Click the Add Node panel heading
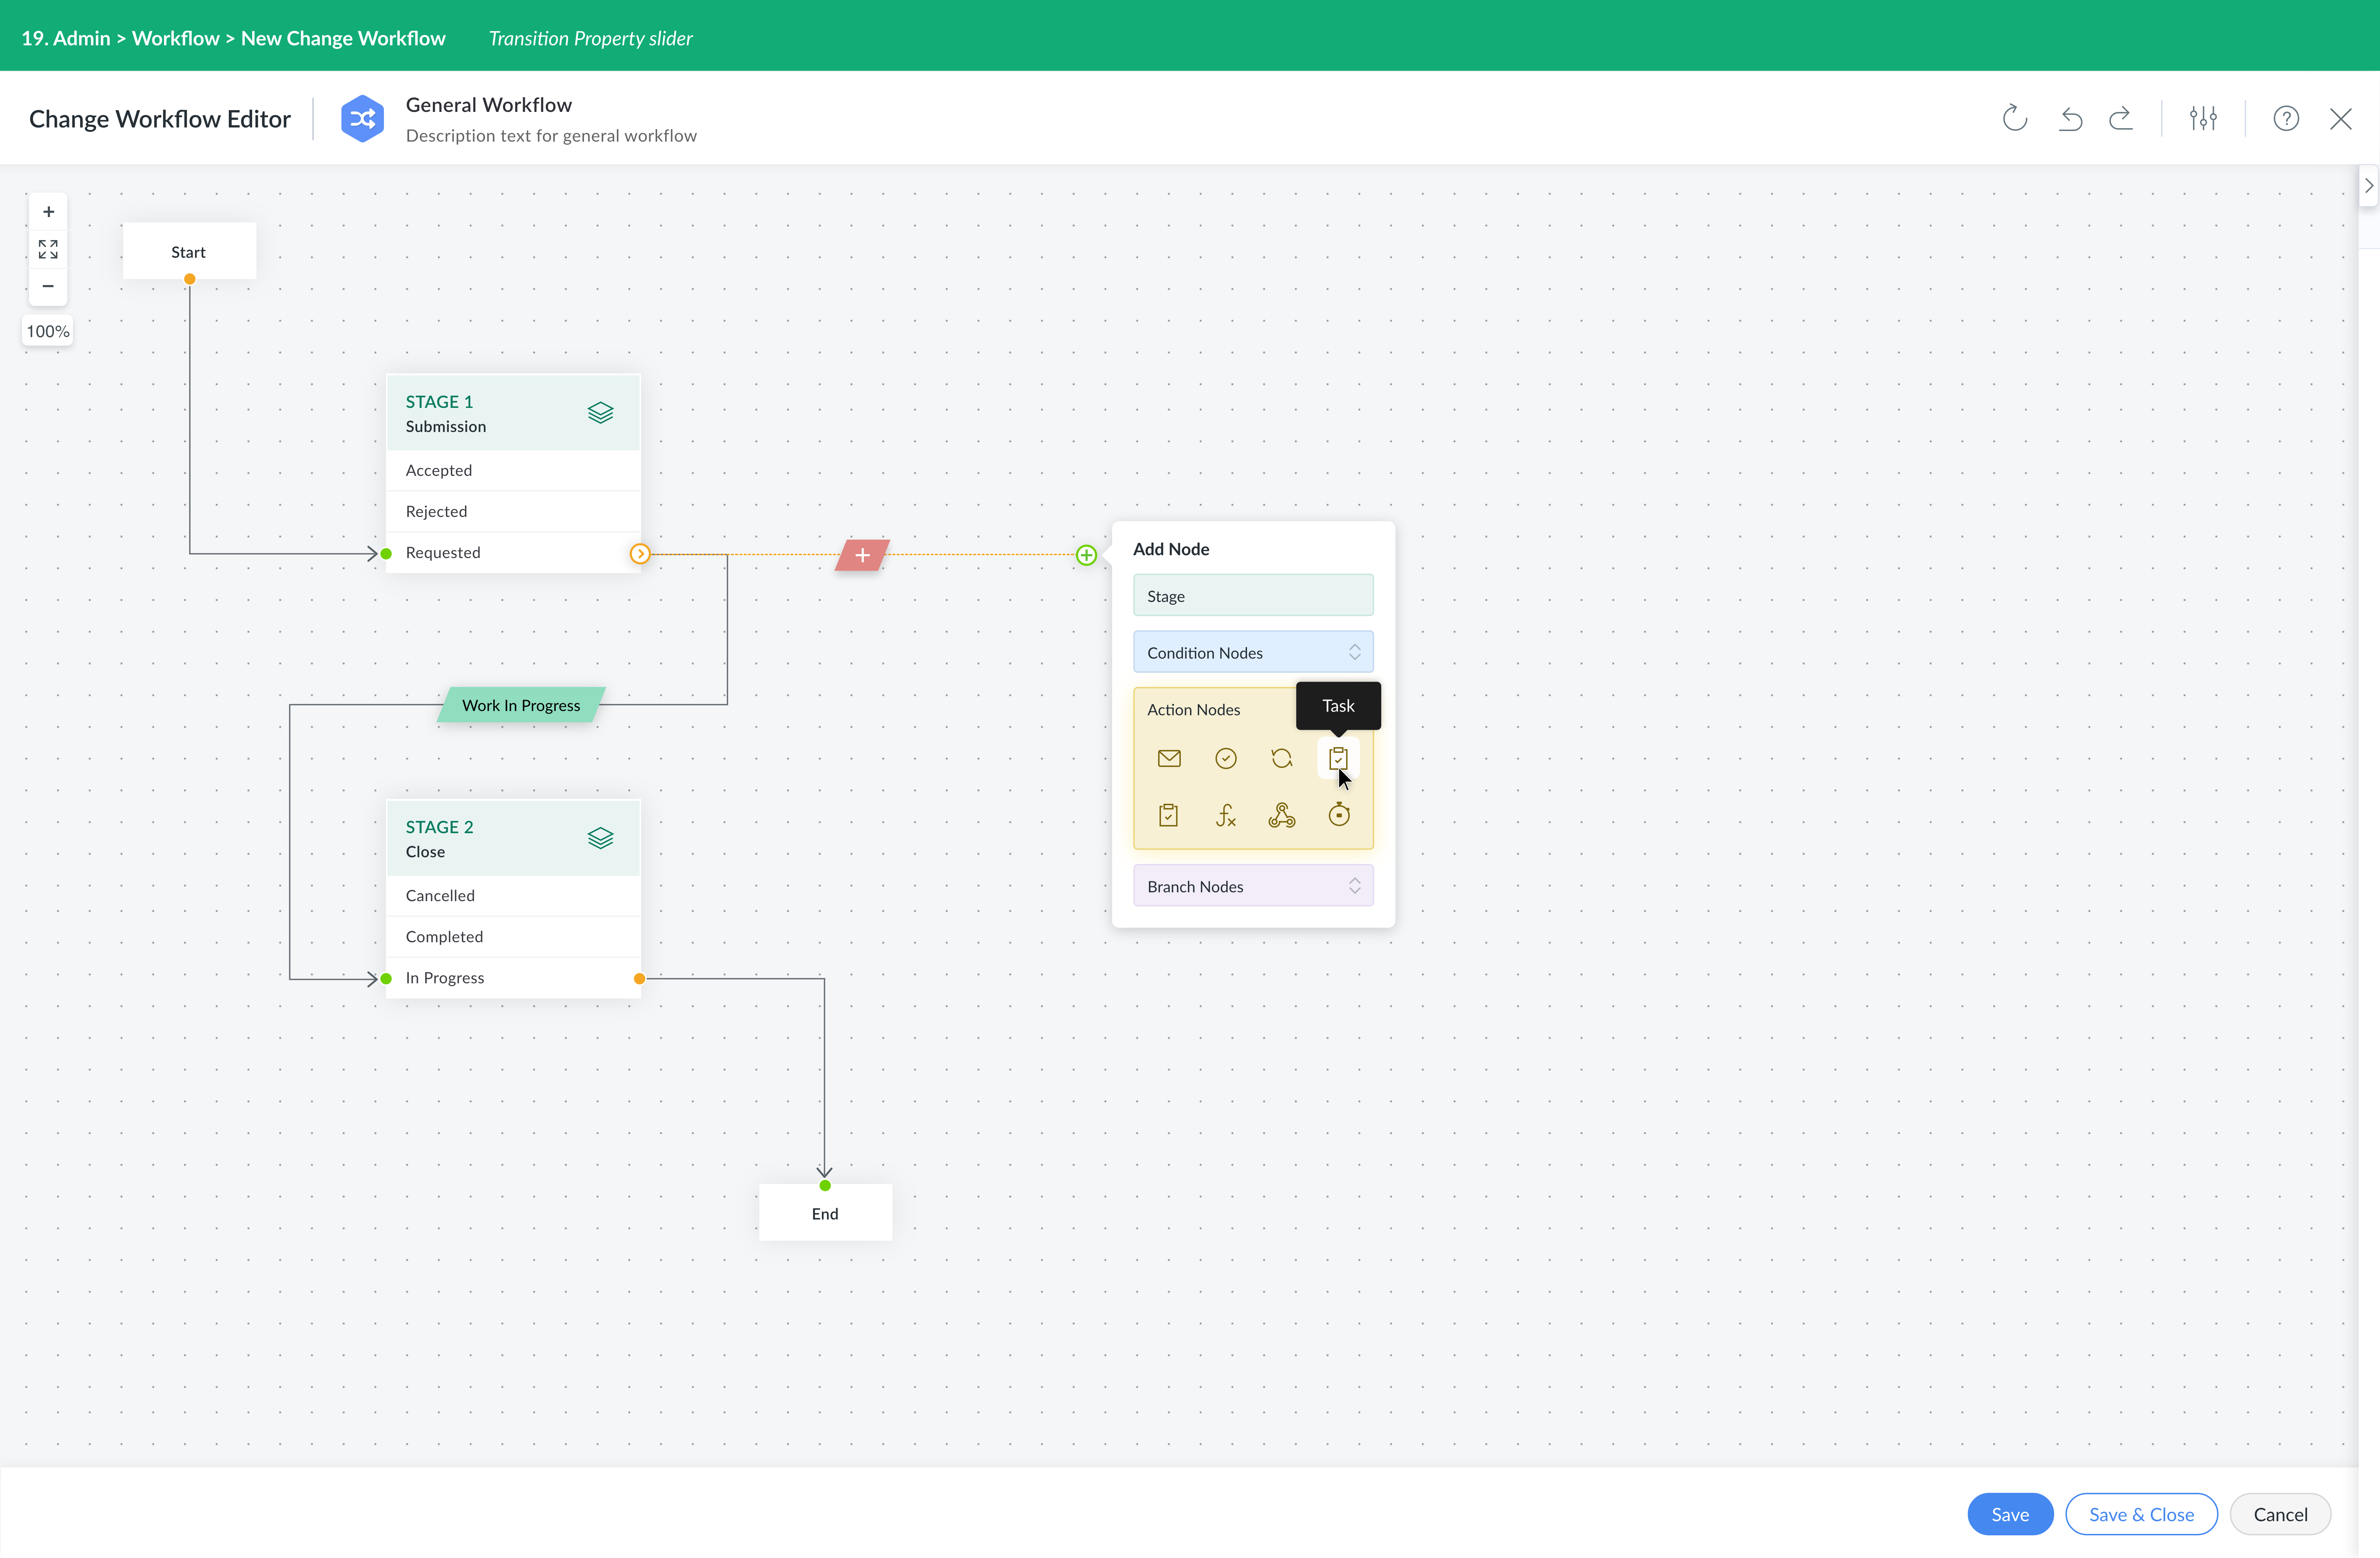This screenshot has width=2380, height=1558. pyautogui.click(x=1171, y=549)
